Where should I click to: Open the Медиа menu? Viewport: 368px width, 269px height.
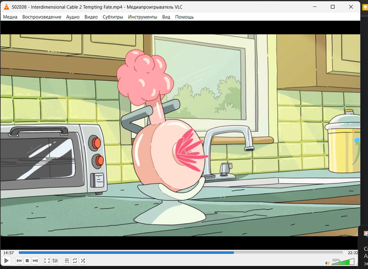(10, 17)
